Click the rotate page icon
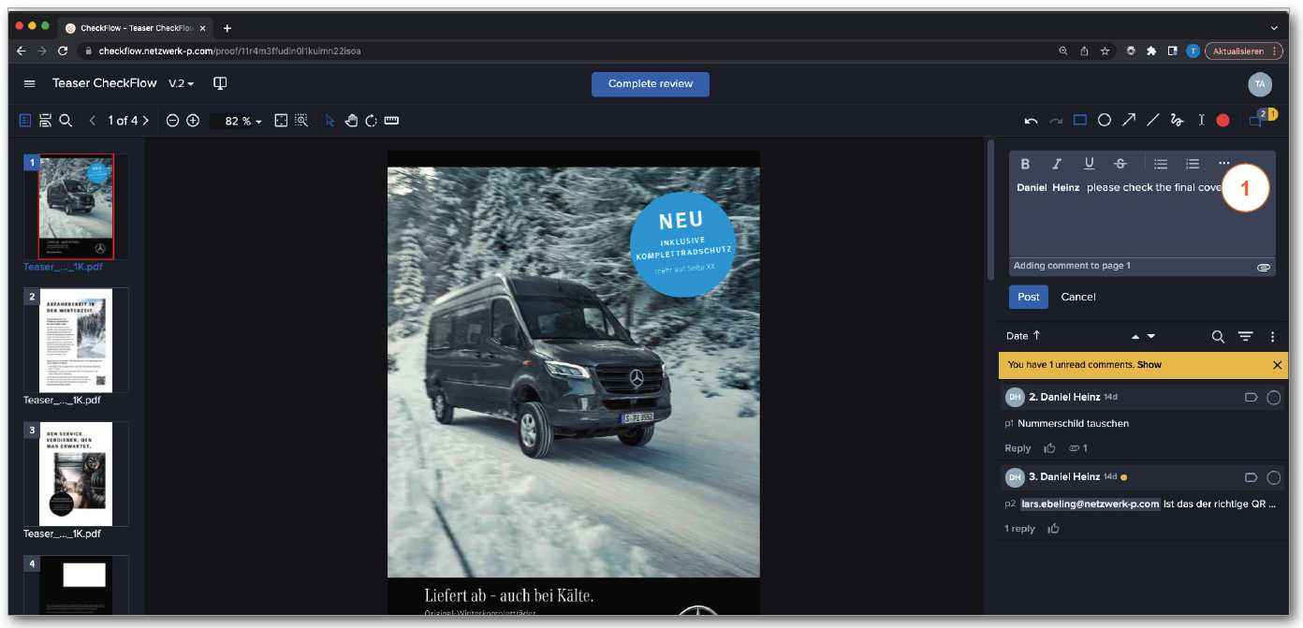The image size is (1303, 628). (371, 121)
